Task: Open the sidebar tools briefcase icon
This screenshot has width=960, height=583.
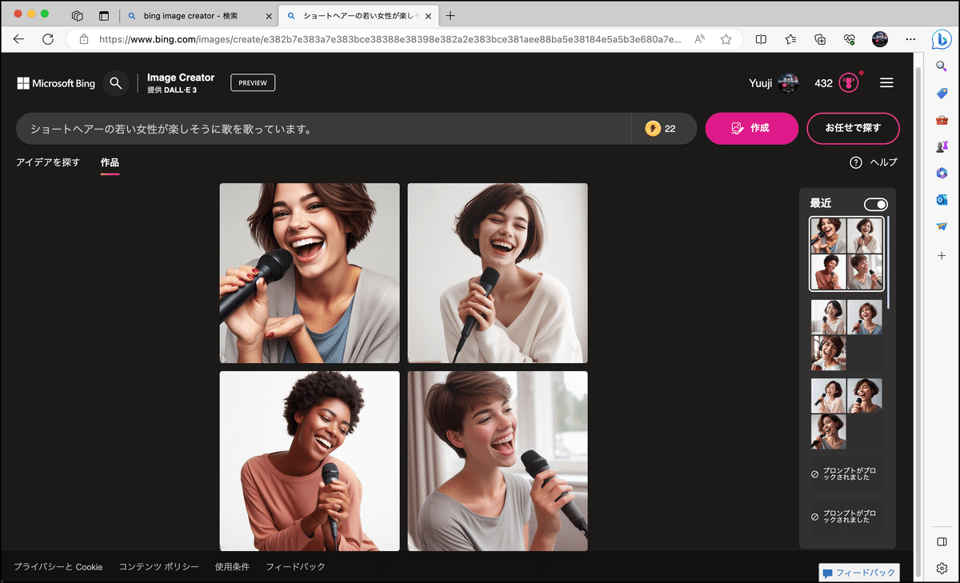Action: click(x=942, y=120)
